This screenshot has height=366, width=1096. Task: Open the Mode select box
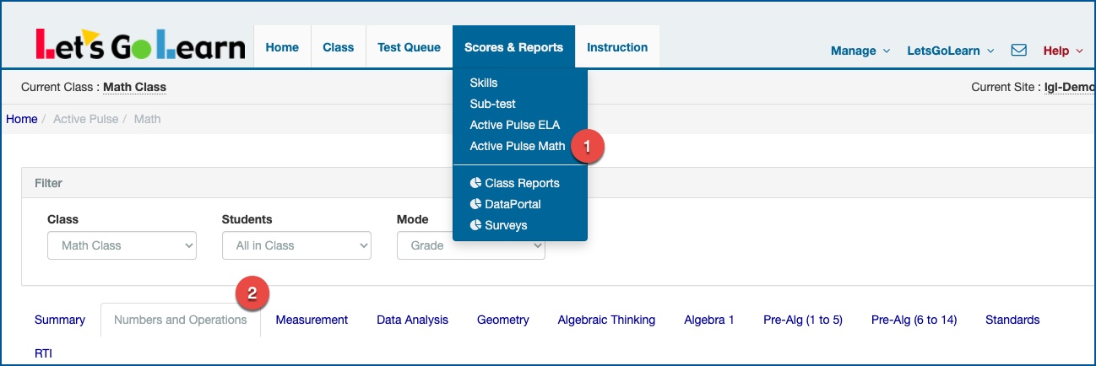pyautogui.click(x=471, y=245)
